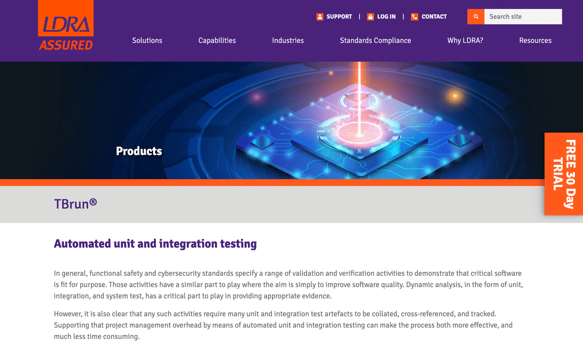Expand the Industries dropdown
This screenshot has width=583, height=354.
click(288, 40)
